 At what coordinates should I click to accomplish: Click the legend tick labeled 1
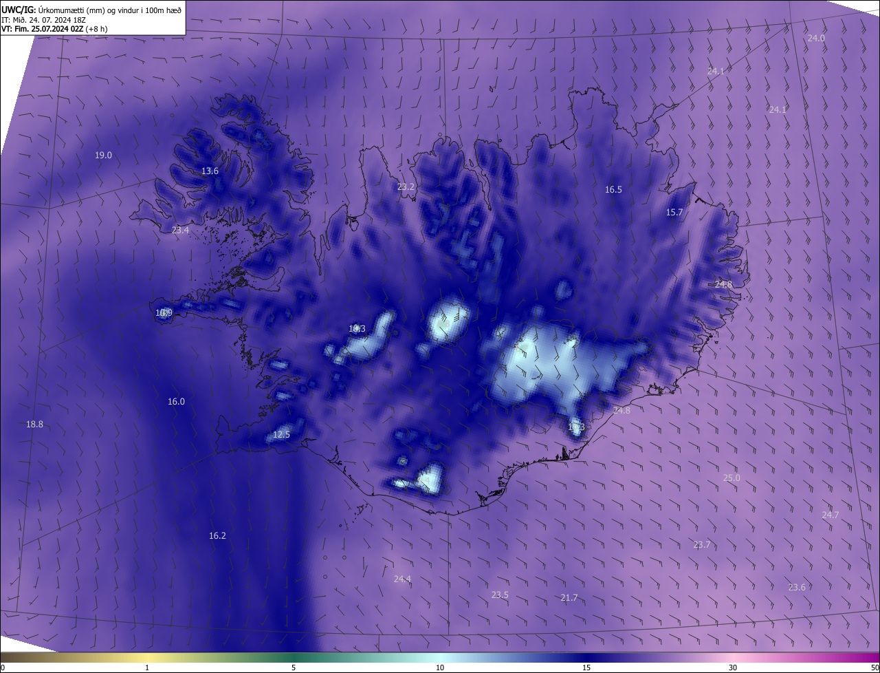click(x=147, y=668)
